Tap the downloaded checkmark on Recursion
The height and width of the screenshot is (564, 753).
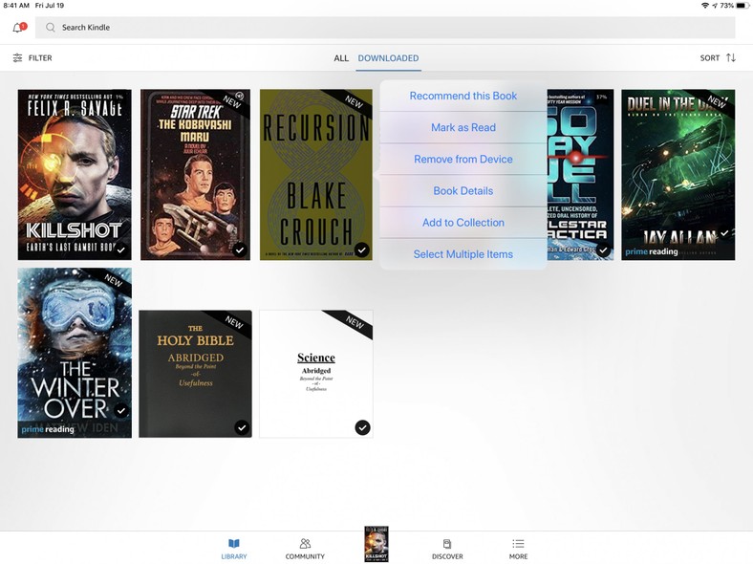(361, 249)
